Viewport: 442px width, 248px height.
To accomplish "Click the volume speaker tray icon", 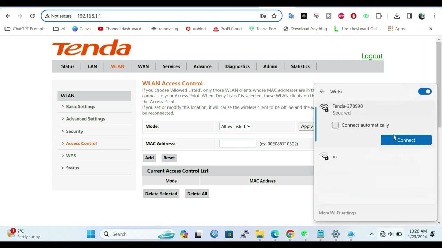I will tap(391, 234).
